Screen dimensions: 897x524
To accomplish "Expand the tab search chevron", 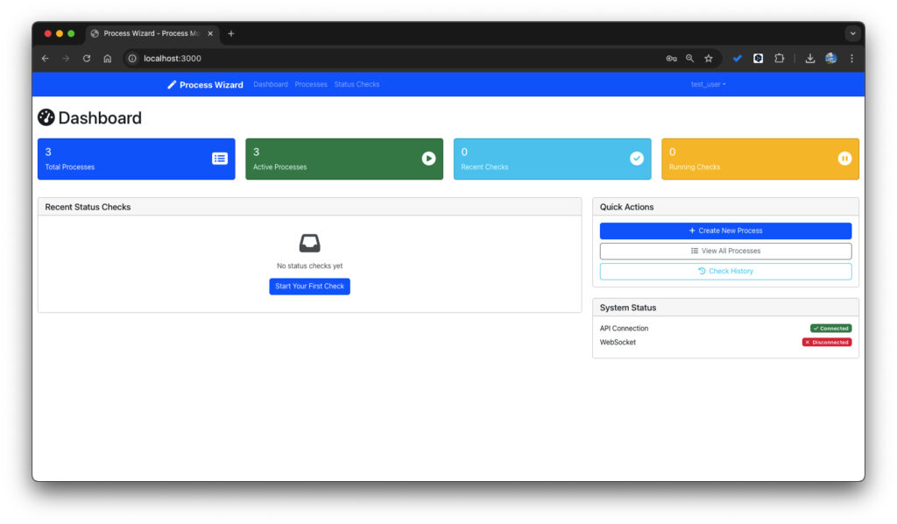I will [852, 33].
